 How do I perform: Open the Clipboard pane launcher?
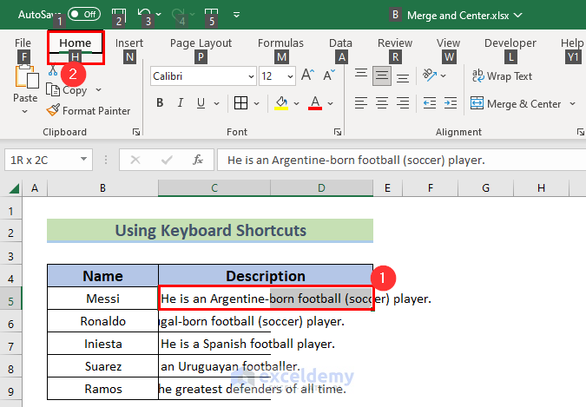coord(136,132)
